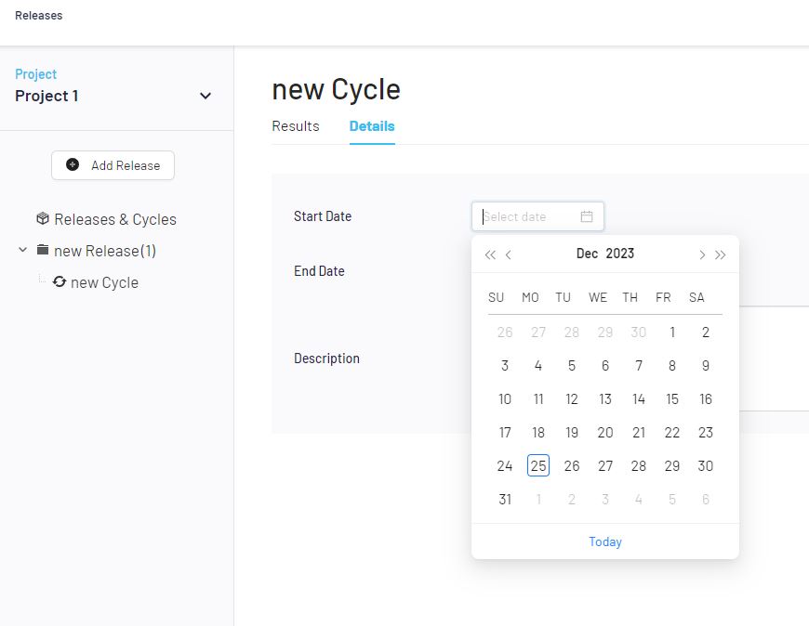The image size is (809, 626).
Task: Click the Start Date input field
Action: coord(528,216)
